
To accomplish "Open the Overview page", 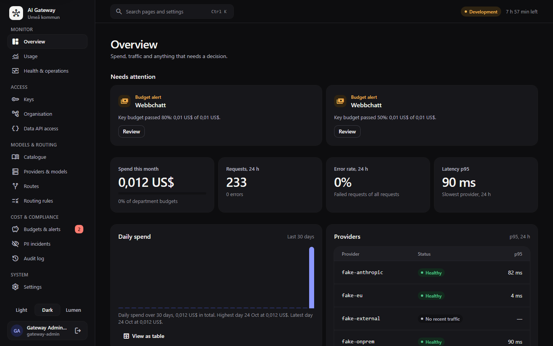I will 47,42.
